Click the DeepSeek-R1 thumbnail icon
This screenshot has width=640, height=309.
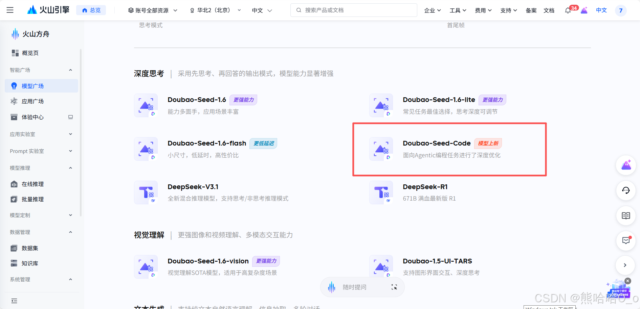(x=381, y=192)
